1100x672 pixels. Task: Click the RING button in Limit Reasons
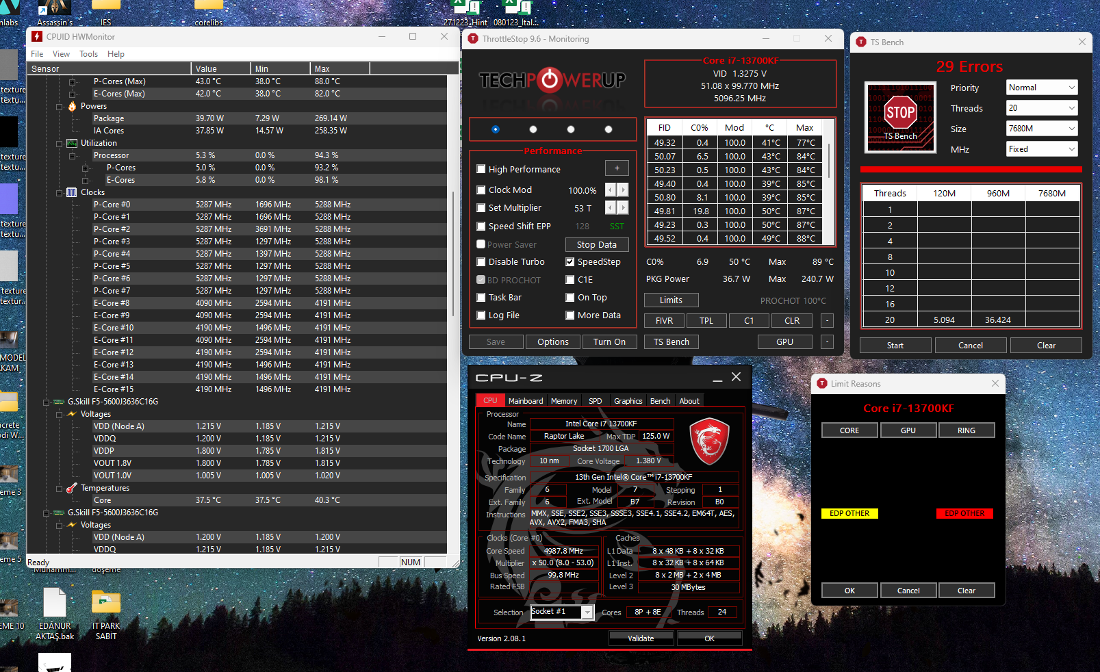967,430
